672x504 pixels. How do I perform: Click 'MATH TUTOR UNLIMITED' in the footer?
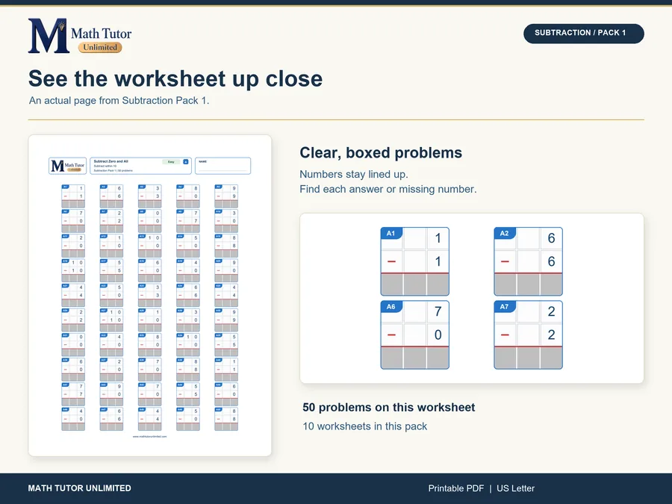point(79,488)
